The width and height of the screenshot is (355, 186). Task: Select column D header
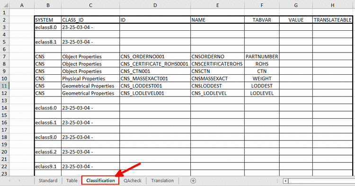coord(155,5)
